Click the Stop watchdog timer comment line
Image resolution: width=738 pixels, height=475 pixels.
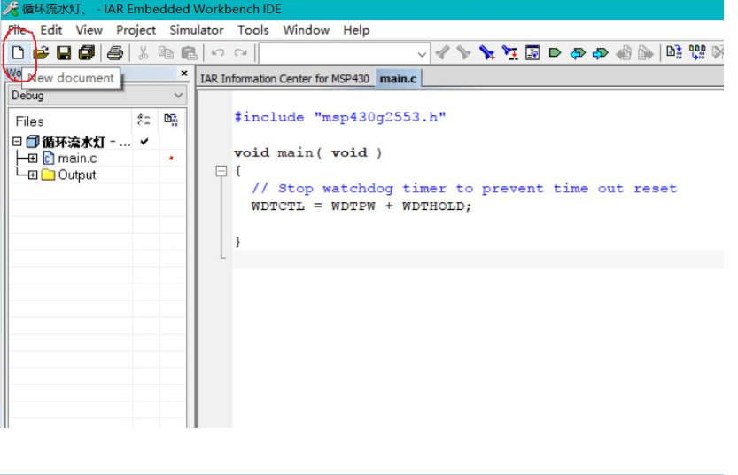coord(464,188)
